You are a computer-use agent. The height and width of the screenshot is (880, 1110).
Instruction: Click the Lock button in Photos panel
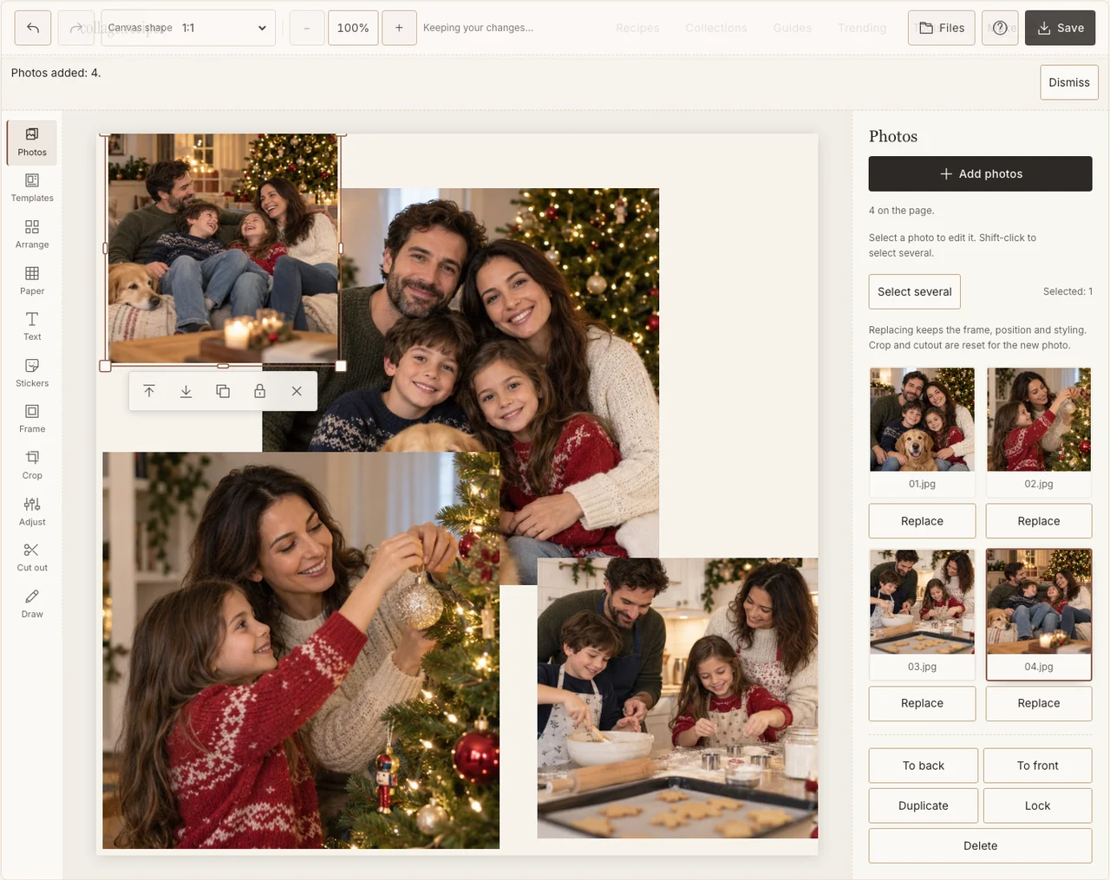coord(1038,805)
